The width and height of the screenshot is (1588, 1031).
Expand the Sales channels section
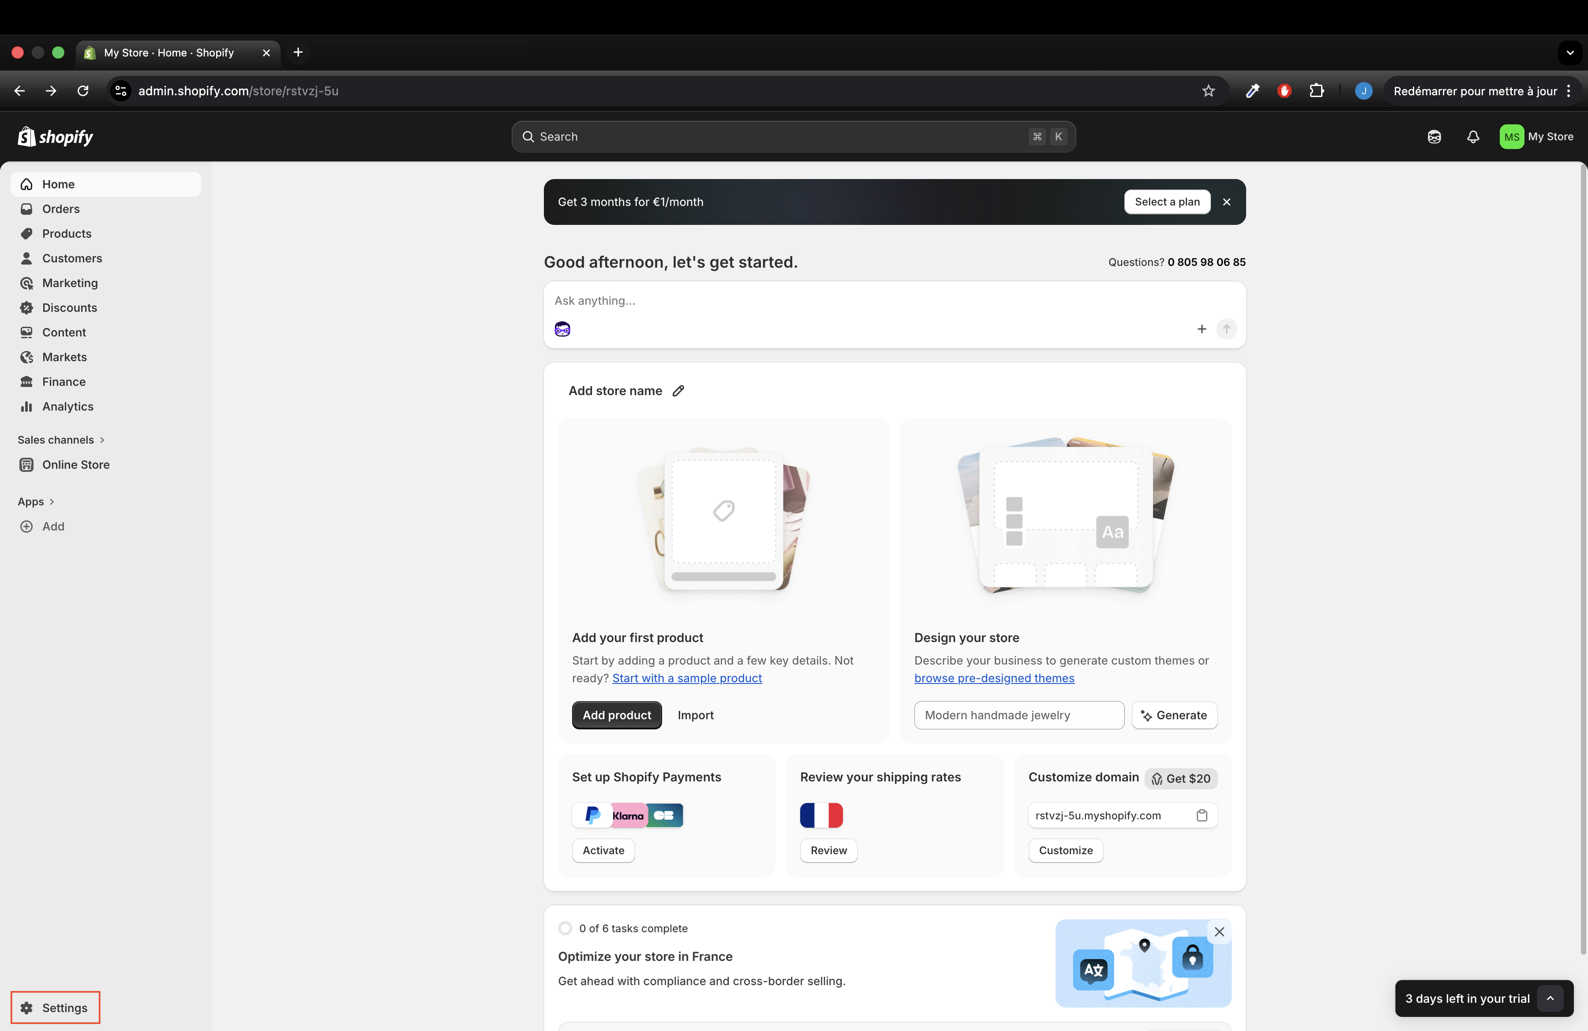pos(61,440)
